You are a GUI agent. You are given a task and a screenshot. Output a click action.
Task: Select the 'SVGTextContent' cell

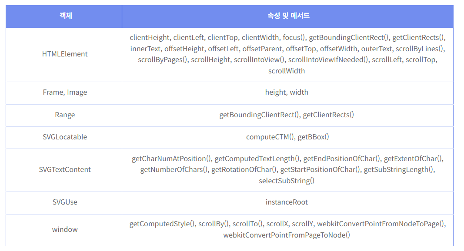point(64,170)
